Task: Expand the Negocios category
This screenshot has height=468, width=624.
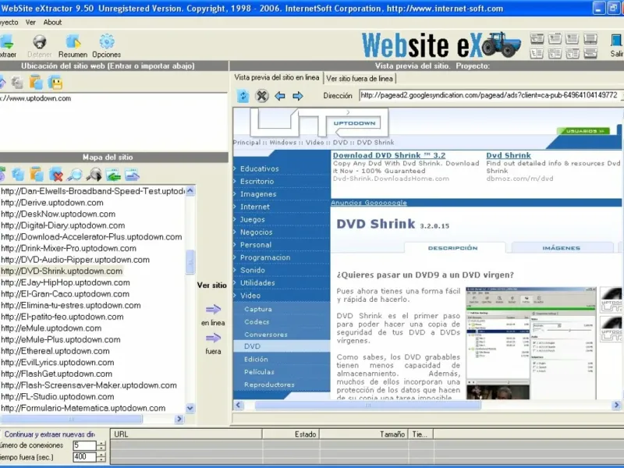Action: click(x=256, y=232)
